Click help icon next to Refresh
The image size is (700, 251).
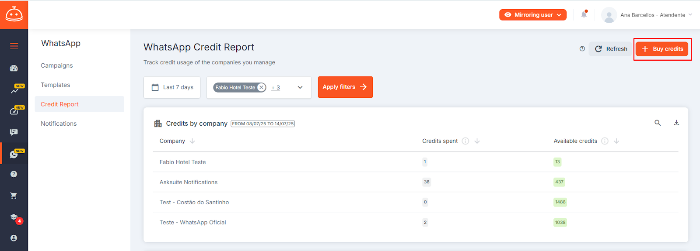pyautogui.click(x=582, y=49)
